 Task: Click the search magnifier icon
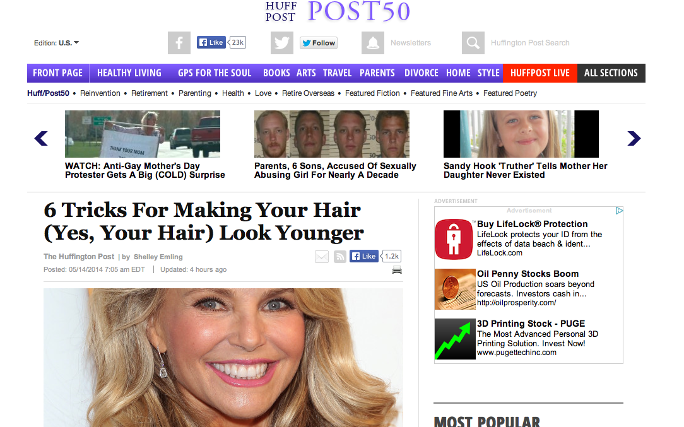(x=473, y=43)
